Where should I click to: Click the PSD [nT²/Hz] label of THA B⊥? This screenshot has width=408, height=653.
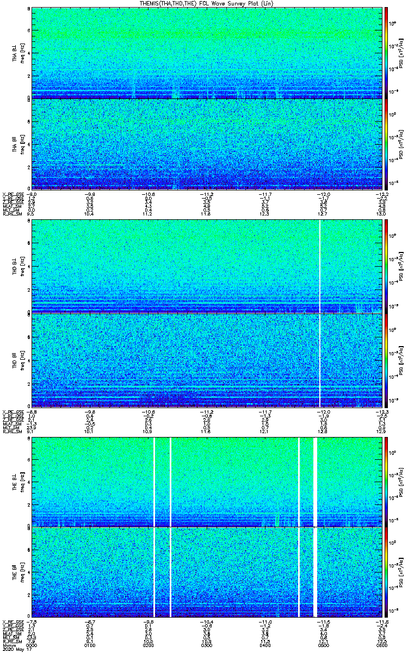click(401, 53)
